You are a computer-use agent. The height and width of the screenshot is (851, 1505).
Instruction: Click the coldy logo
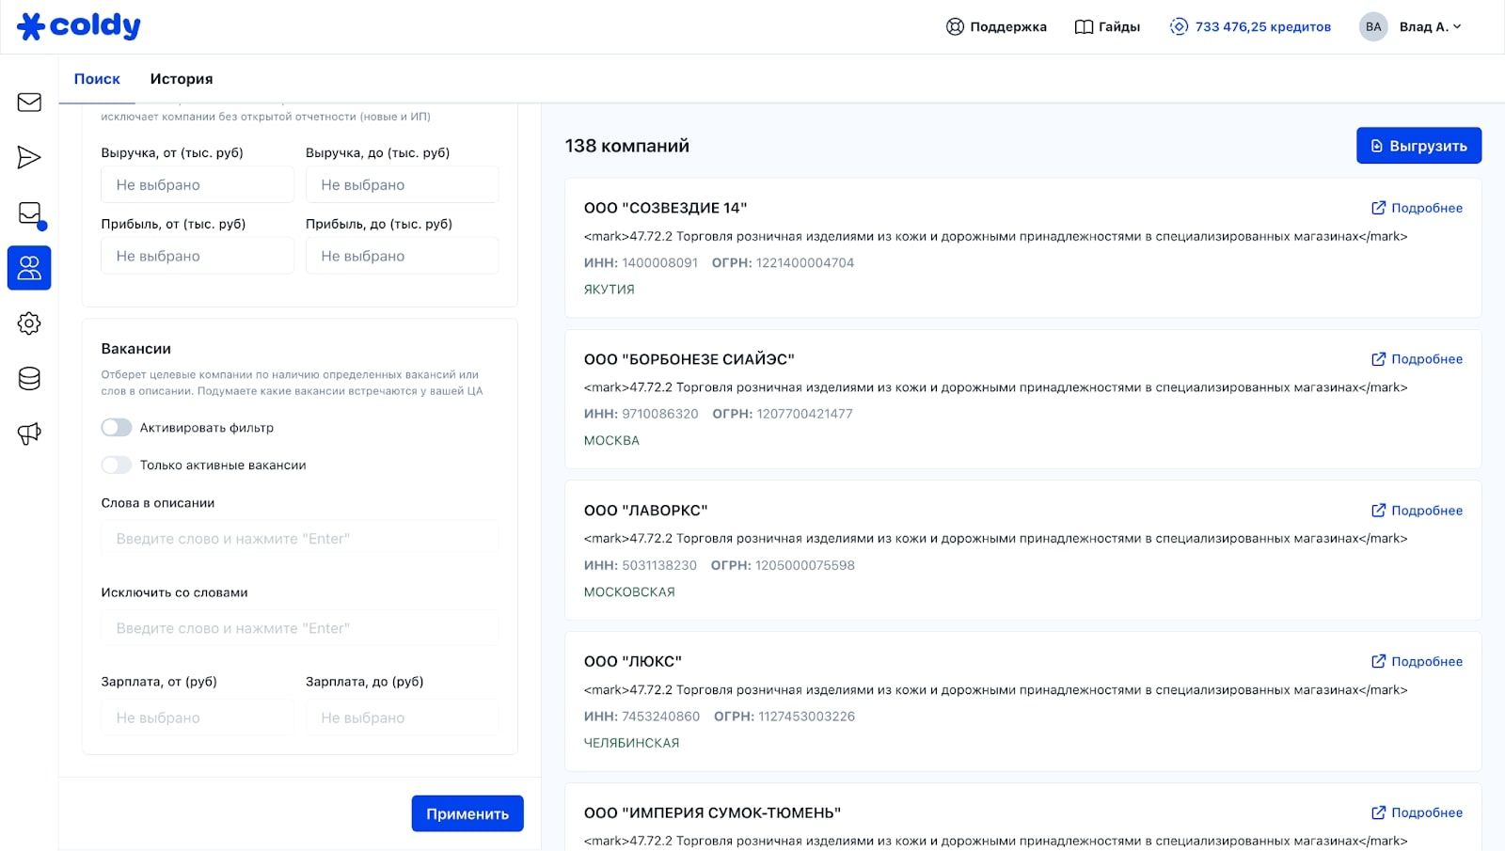click(79, 26)
